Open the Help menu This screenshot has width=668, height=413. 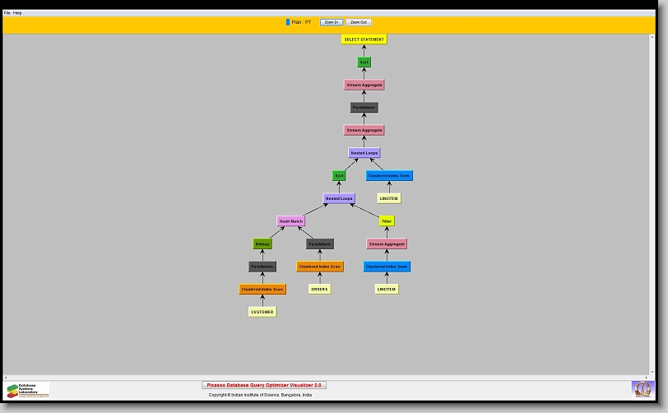coord(18,13)
